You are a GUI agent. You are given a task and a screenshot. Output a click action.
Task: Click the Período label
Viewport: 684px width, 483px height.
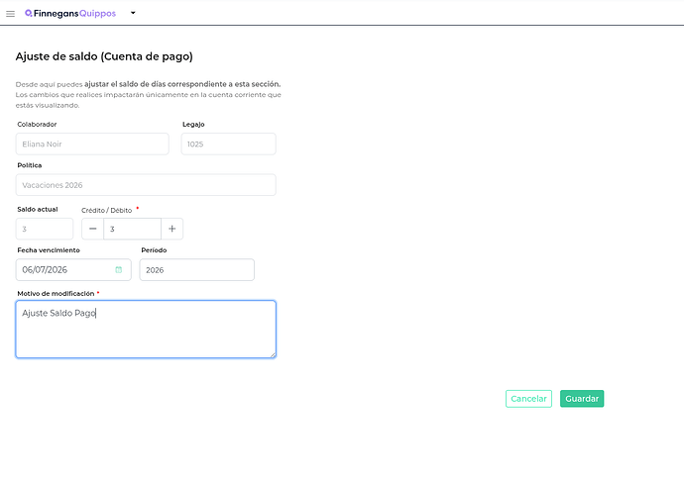(154, 250)
